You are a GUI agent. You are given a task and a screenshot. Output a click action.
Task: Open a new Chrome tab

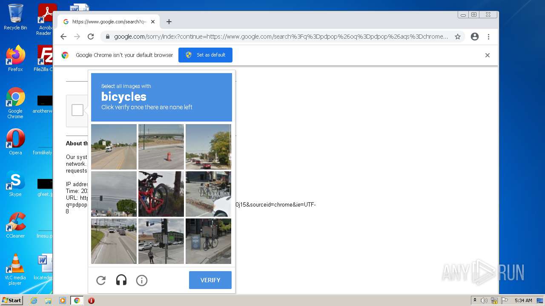[x=169, y=22]
